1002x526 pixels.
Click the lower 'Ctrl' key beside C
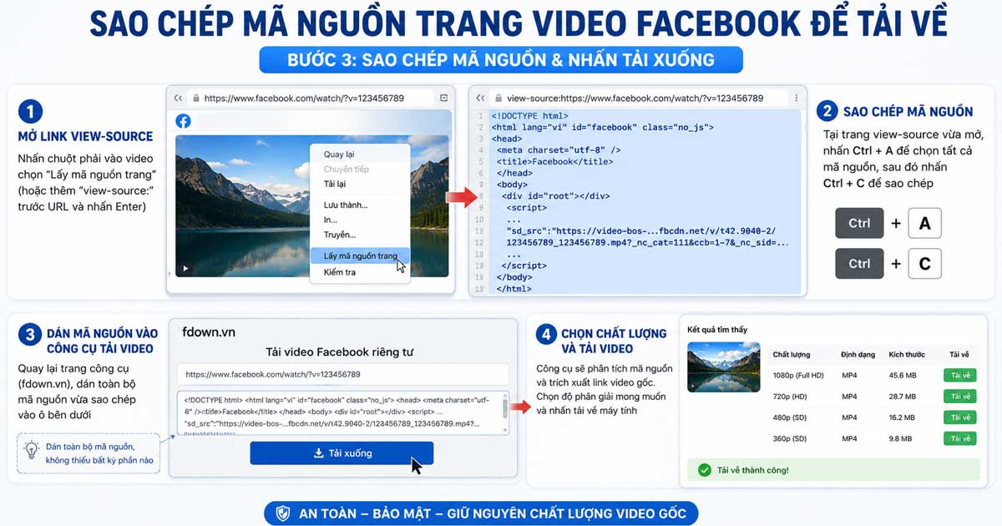pos(859,264)
